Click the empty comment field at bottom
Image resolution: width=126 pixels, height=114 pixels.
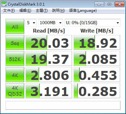coord(63,105)
